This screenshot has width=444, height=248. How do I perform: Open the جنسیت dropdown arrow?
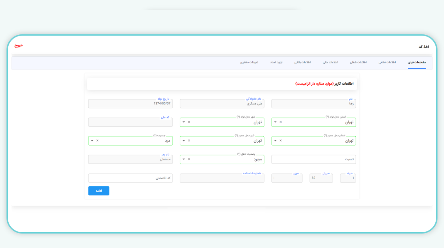(x=92, y=141)
